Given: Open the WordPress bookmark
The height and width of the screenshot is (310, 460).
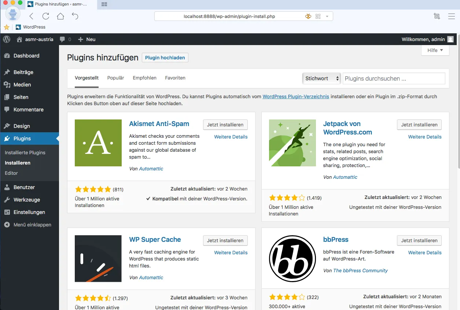Looking at the screenshot, I should pos(31,27).
